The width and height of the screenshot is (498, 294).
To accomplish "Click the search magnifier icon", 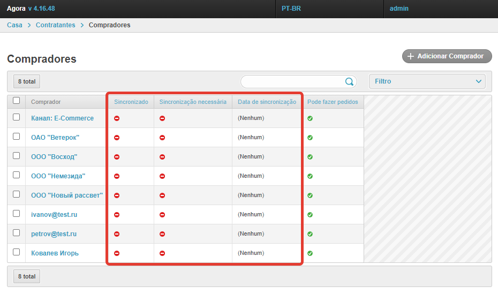I will pos(349,81).
